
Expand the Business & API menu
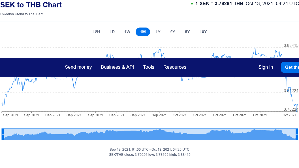117,67
